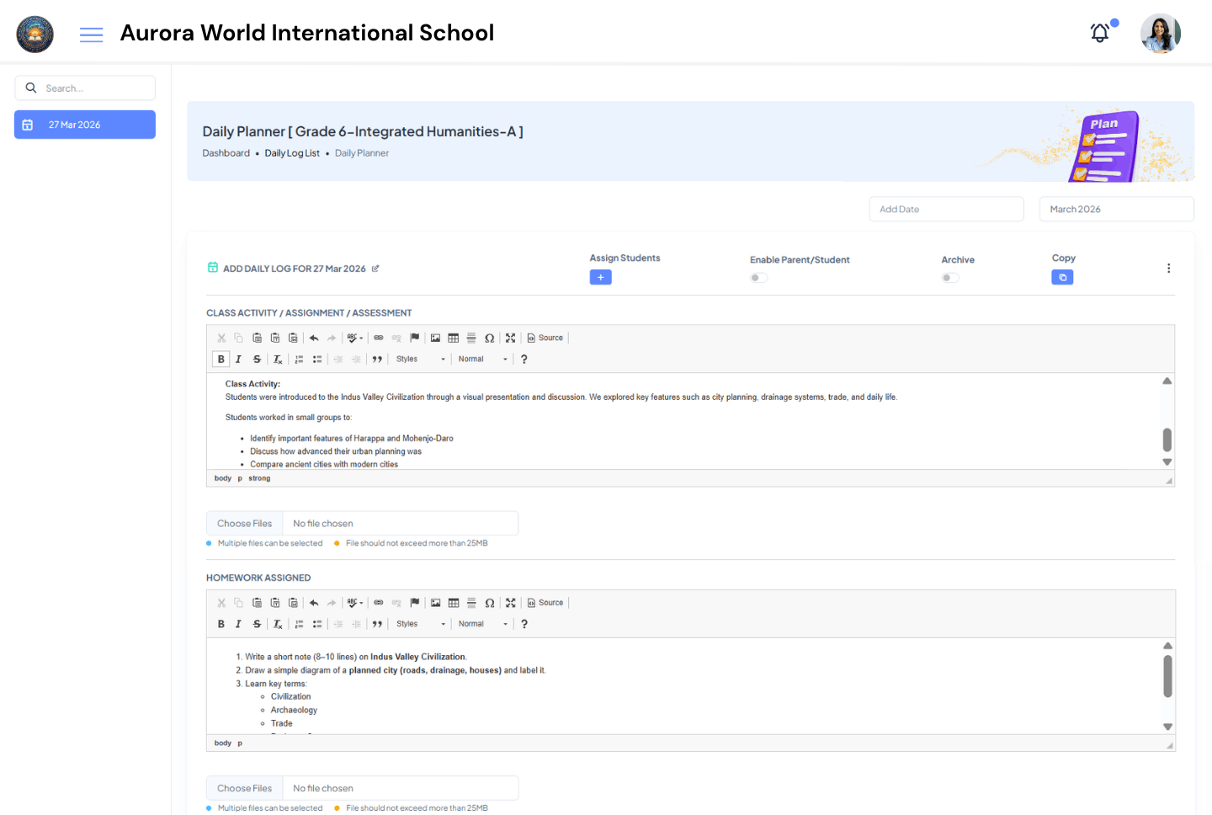Click the Insert Special Character icon
Screen dimensions: 1212x815
[490, 338]
